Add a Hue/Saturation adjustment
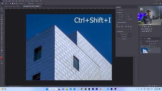This screenshot has height=91, width=162. click(x=141, y=29)
